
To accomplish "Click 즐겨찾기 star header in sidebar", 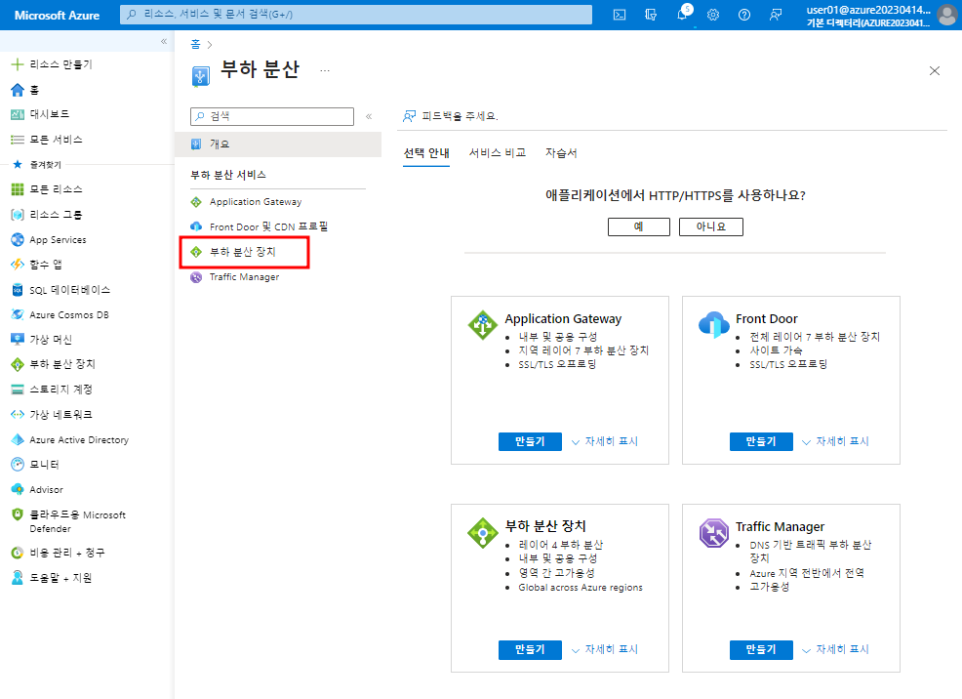I will (x=37, y=164).
